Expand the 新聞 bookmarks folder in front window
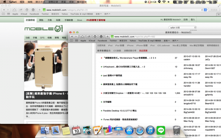This screenshot has width=221, height=138. tap(167, 40)
